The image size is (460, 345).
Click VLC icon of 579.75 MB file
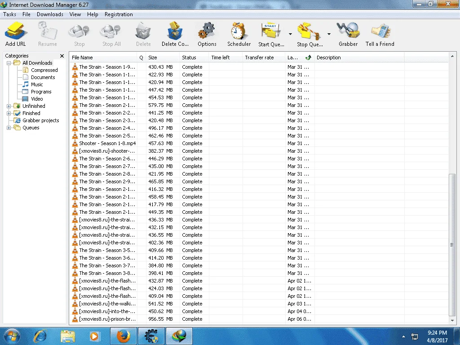pos(75,105)
